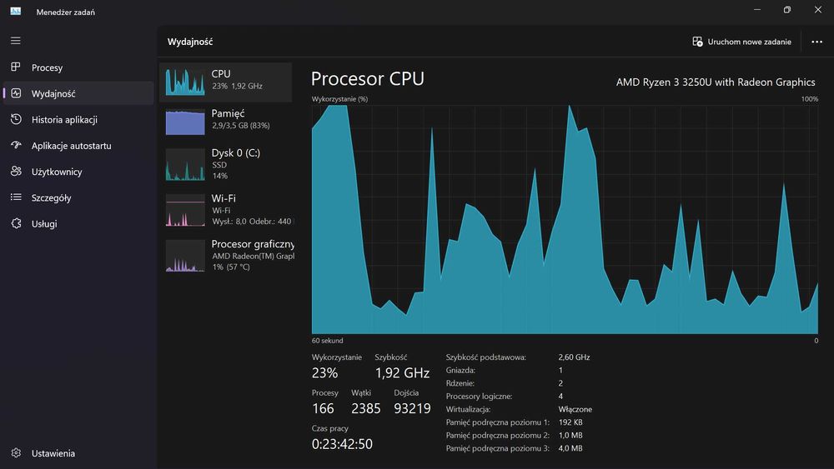The image size is (834, 469).
Task: Open the three-dot more options menu
Action: coord(816,42)
